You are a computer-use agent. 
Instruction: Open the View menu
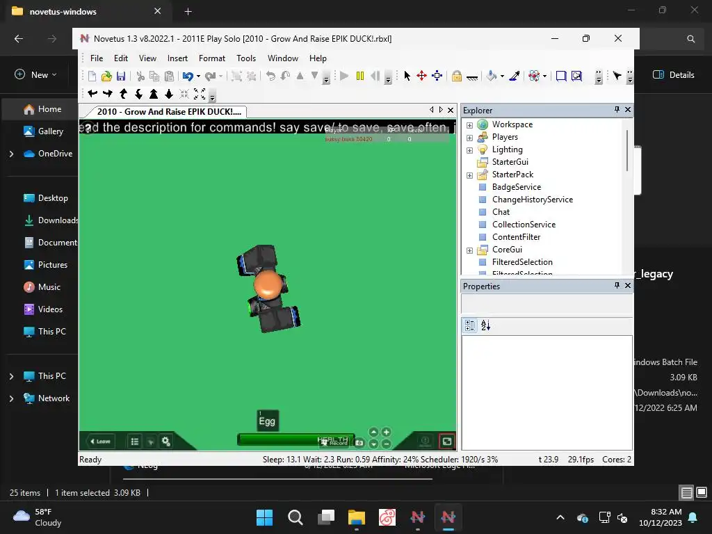click(x=147, y=58)
